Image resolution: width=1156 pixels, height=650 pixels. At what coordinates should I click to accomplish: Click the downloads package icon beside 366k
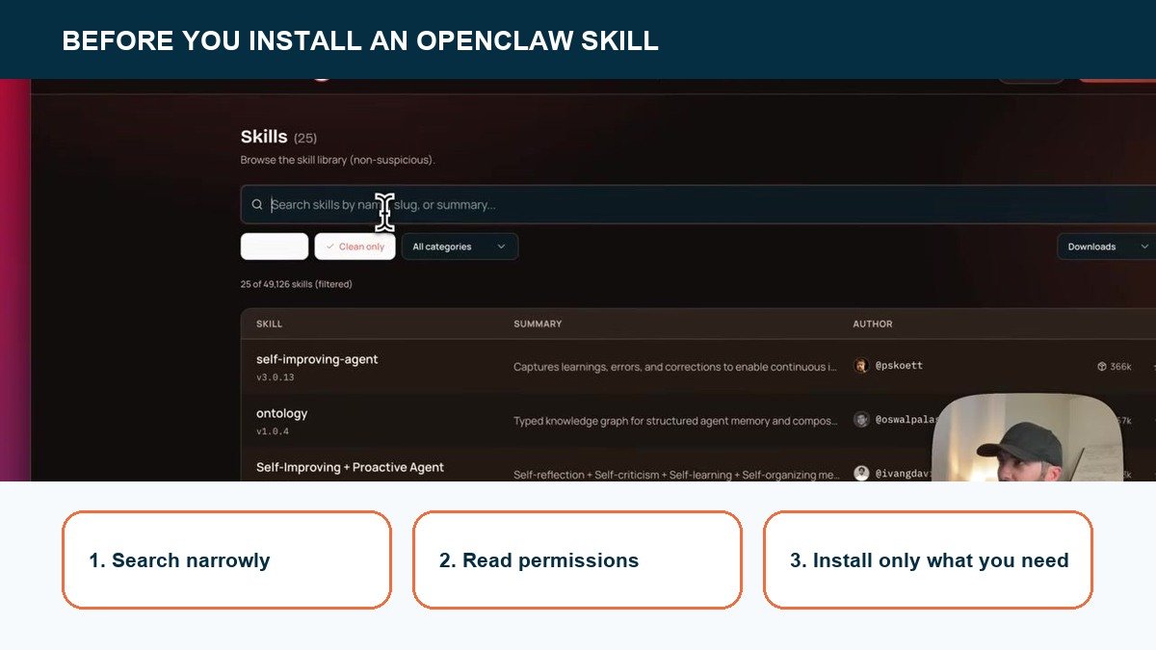[1102, 367]
